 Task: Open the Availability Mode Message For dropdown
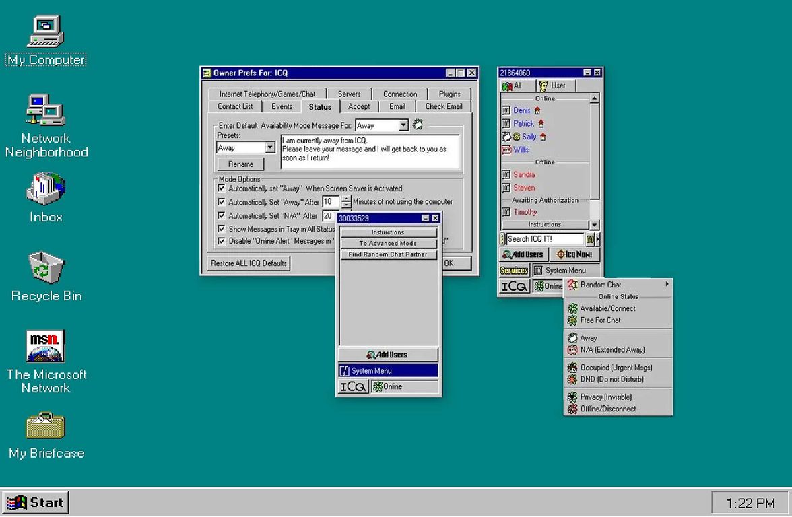403,125
